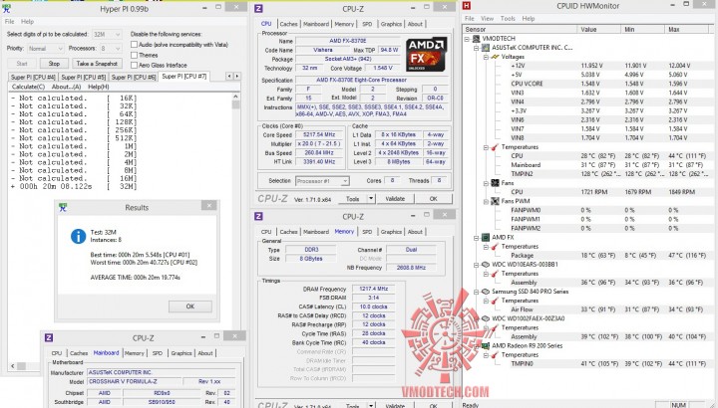The width and height of the screenshot is (718, 408).
Task: Enable Audio service disable checkbox
Action: (135, 45)
